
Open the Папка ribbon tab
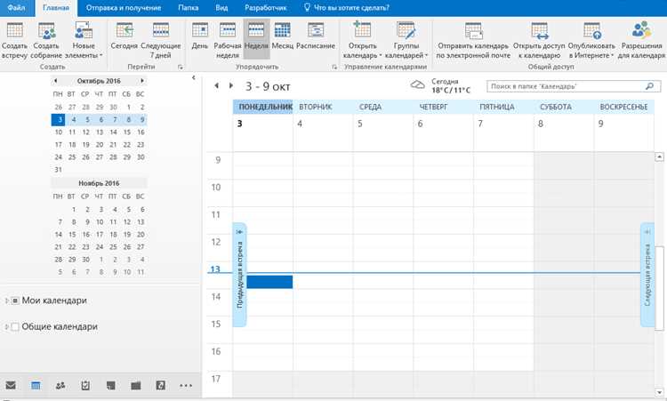pos(188,8)
